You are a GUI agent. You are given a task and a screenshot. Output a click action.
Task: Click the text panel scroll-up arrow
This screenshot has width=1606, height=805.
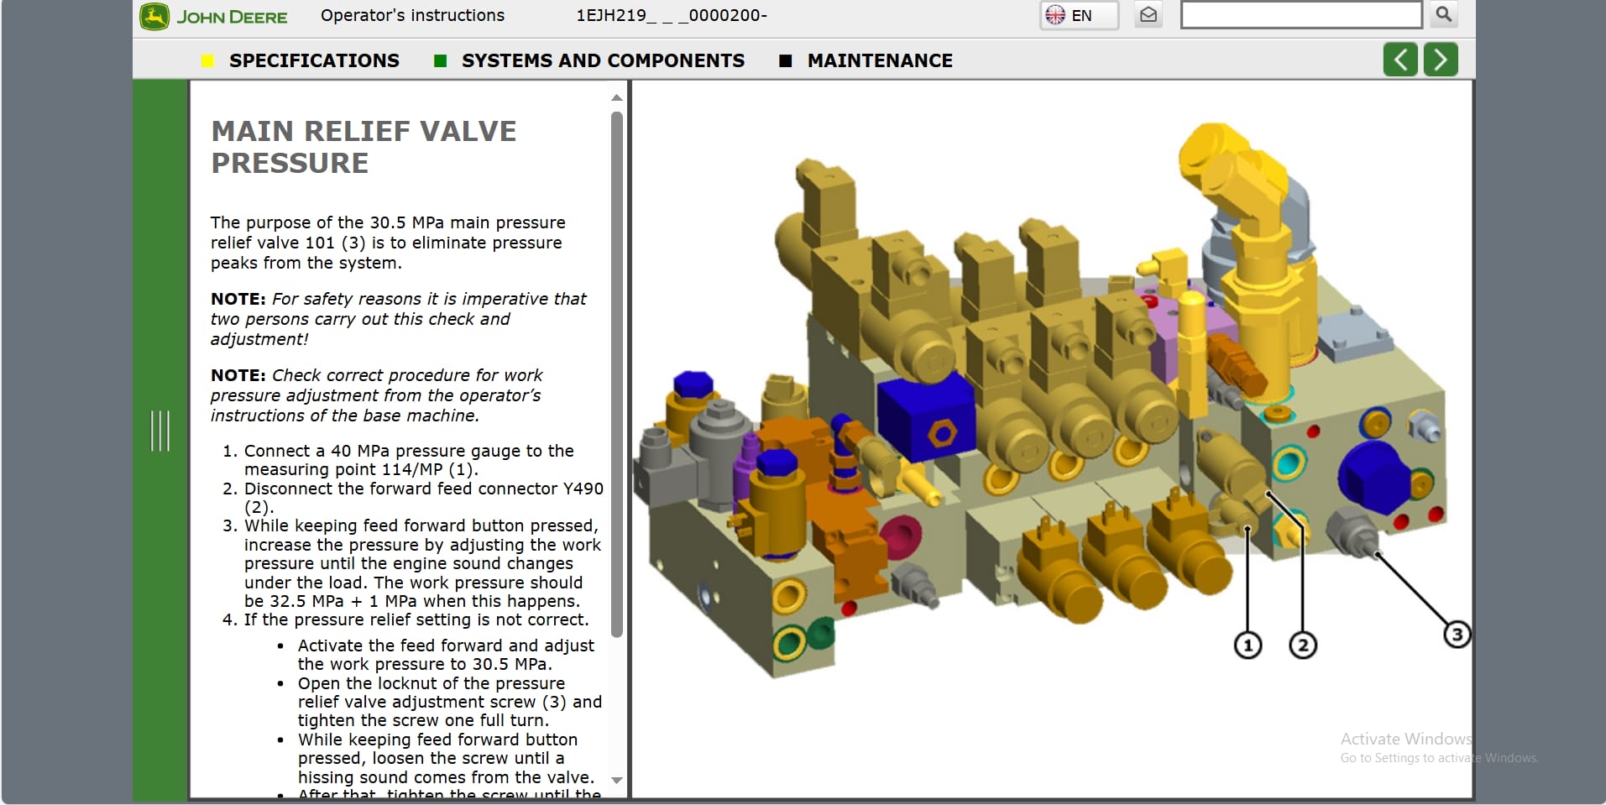coord(617,98)
